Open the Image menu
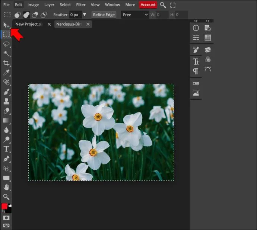 [33, 5]
